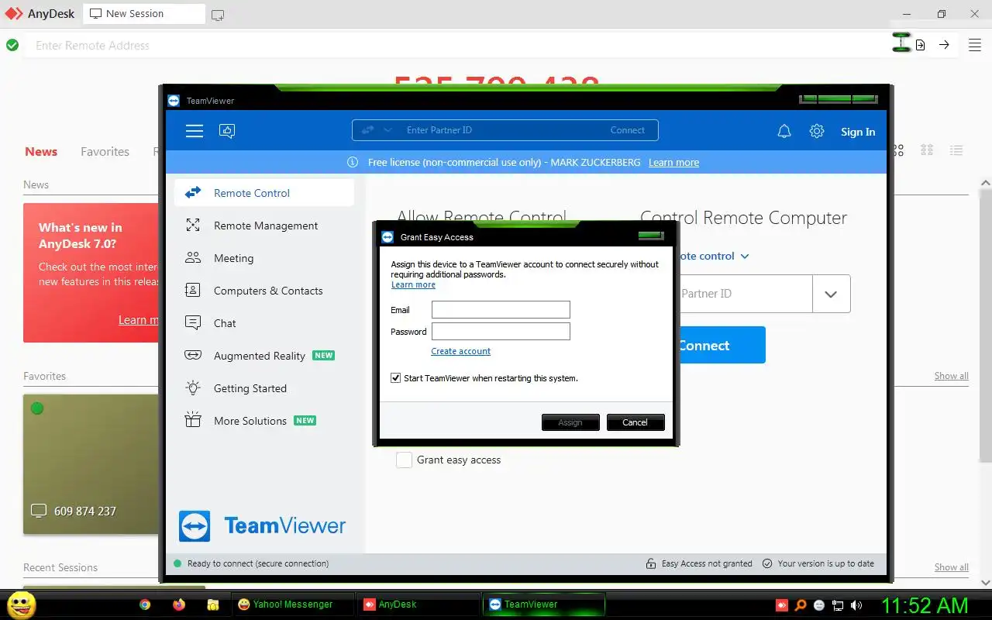992x620 pixels.
Task: Click the Augmented Reality sidebar icon
Action: (x=193, y=356)
